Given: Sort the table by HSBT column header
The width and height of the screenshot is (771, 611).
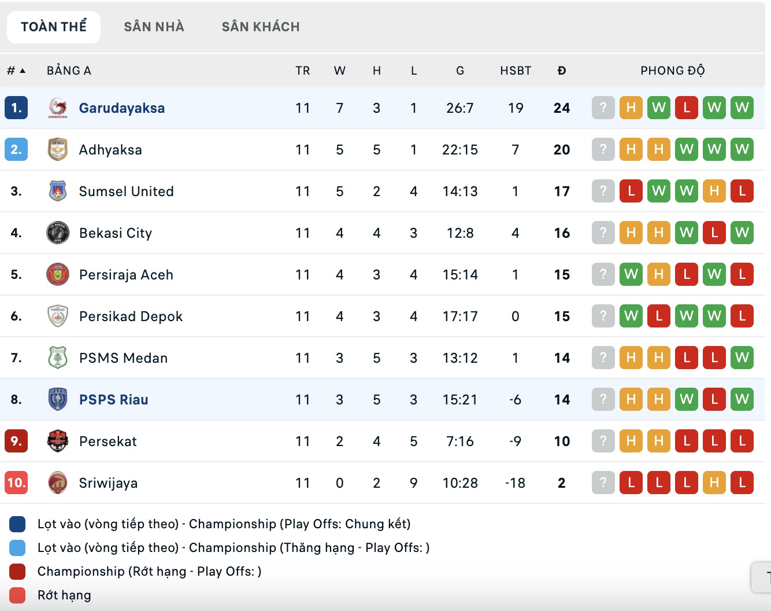Looking at the screenshot, I should click(515, 70).
